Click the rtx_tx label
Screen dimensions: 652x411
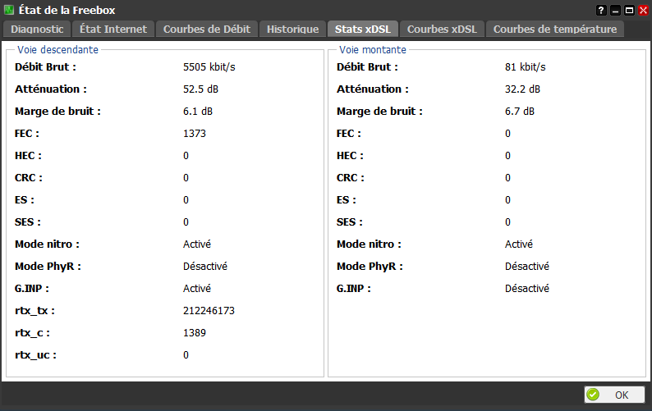pyautogui.click(x=34, y=311)
